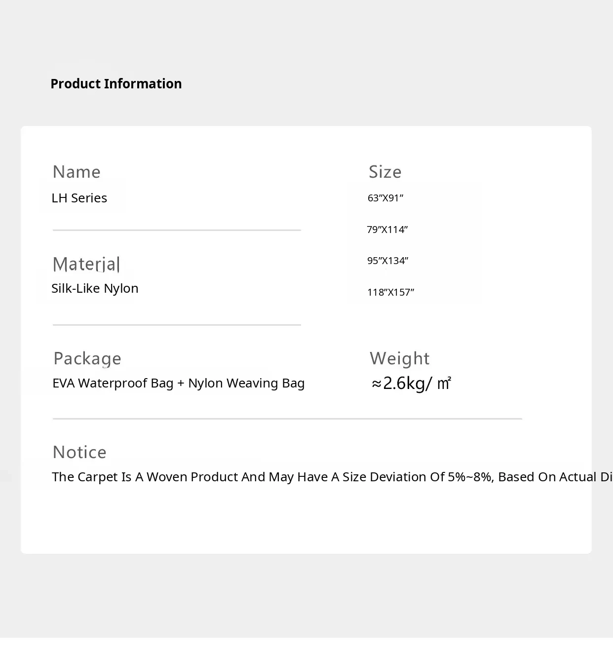The width and height of the screenshot is (613, 657).
Task: Choose the 63"X91" size option
Action: [385, 198]
